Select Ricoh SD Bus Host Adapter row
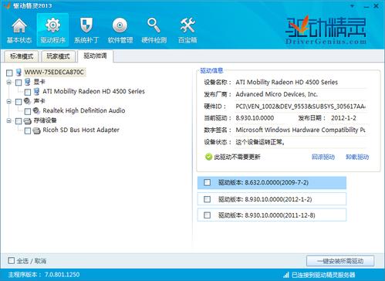The image size is (385, 281). click(x=81, y=130)
